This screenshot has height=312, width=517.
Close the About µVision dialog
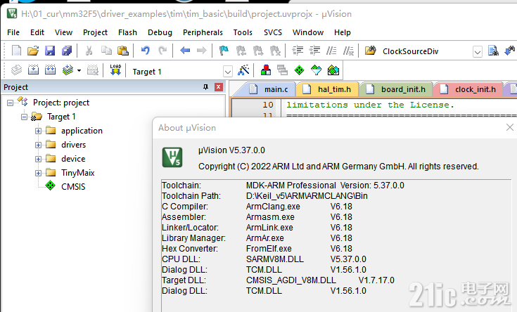(x=510, y=127)
